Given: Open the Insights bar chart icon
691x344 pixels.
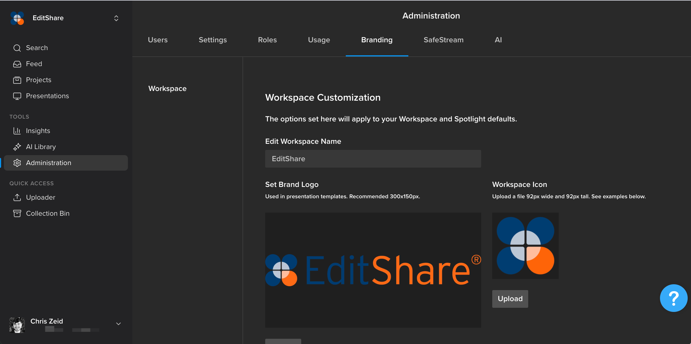Looking at the screenshot, I should [17, 131].
